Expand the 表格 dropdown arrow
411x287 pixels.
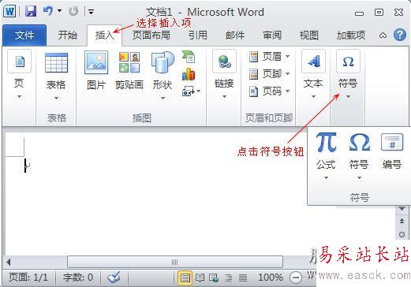click(x=56, y=99)
